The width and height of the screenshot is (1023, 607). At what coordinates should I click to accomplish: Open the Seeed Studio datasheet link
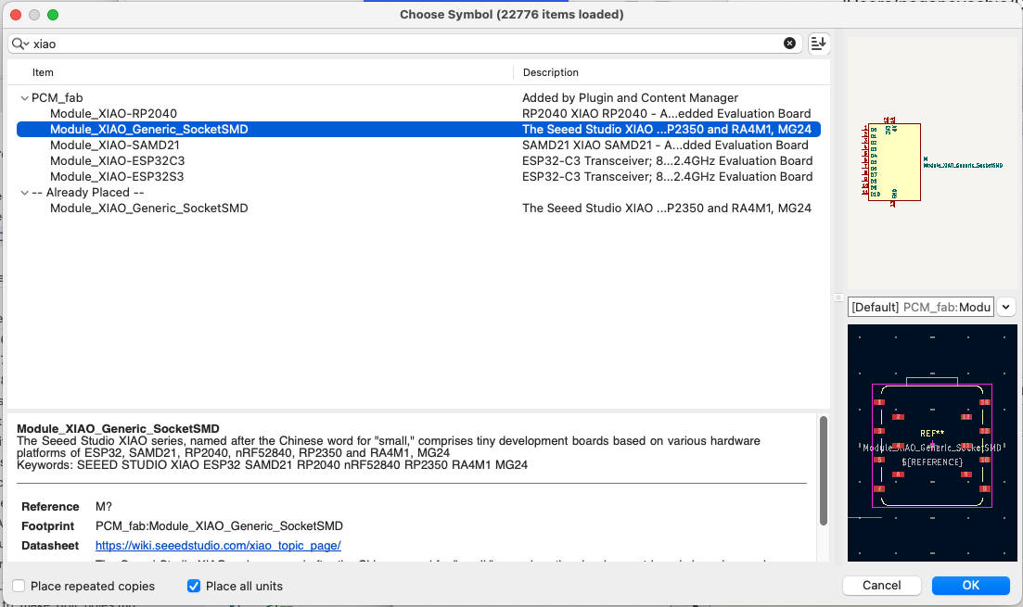218,546
